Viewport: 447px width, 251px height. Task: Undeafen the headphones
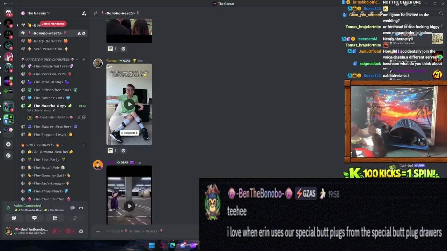pyautogui.click(x=68, y=231)
